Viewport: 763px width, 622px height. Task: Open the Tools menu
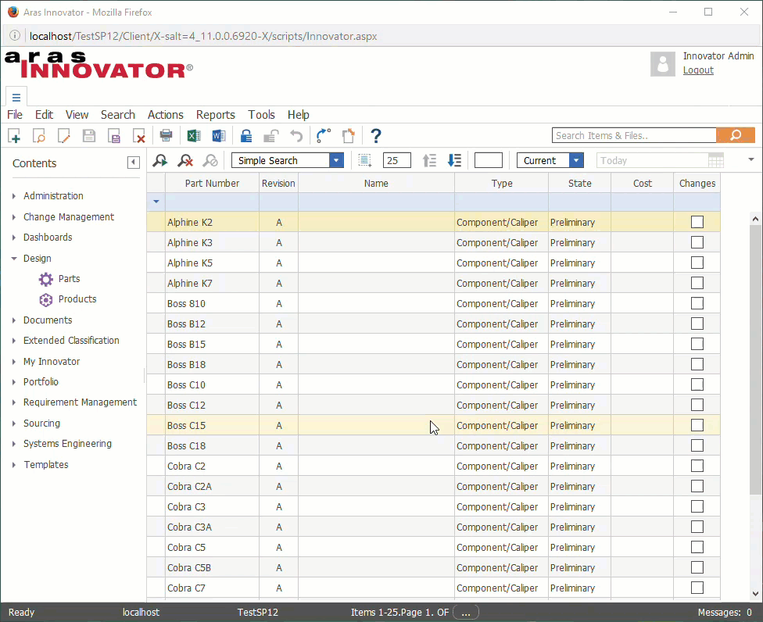pos(261,115)
